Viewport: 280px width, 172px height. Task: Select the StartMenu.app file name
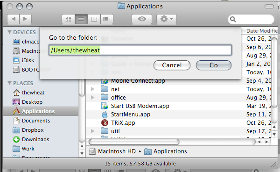pos(131,115)
